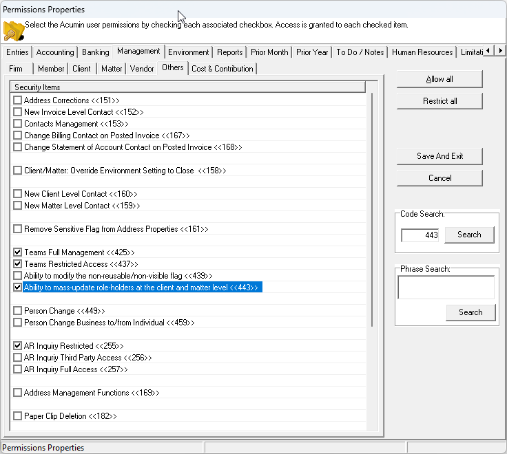507x454 pixels.
Task: Enable Change Statement of Account Contact <<168>>
Action: coord(17,147)
